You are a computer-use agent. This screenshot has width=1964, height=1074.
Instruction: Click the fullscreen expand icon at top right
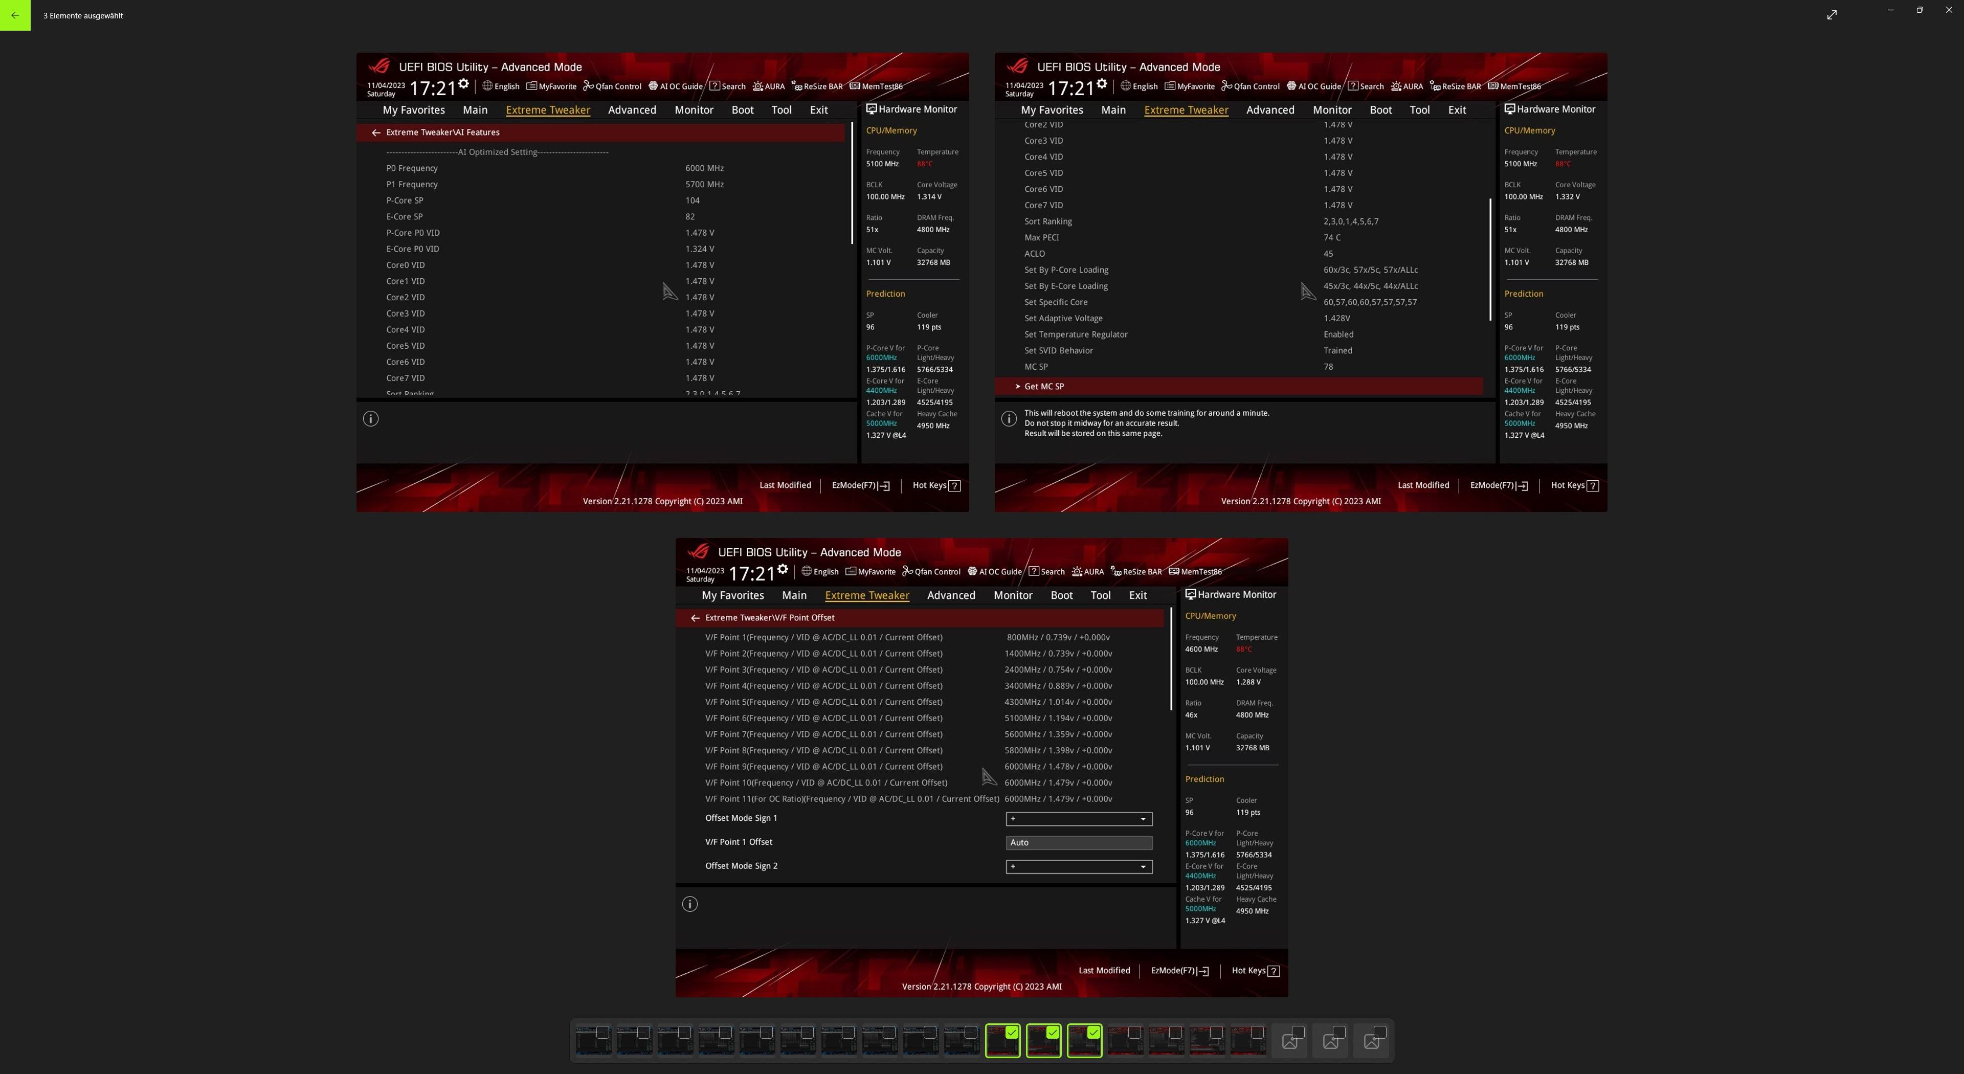coord(1832,14)
